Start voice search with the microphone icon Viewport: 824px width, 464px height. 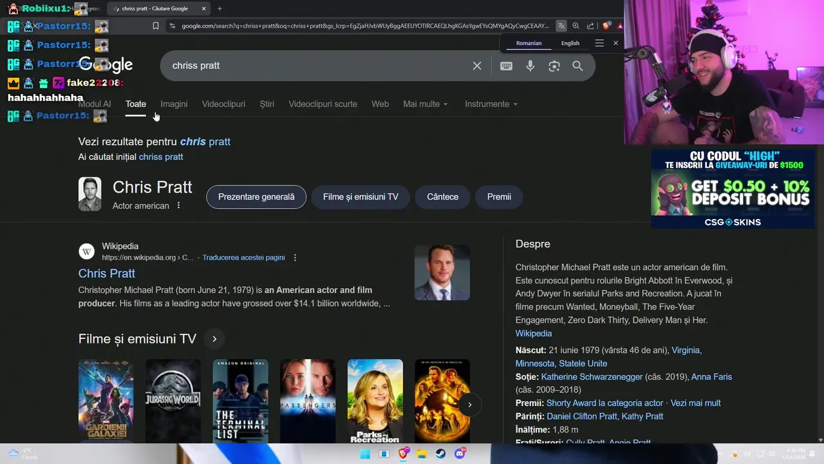(x=530, y=66)
